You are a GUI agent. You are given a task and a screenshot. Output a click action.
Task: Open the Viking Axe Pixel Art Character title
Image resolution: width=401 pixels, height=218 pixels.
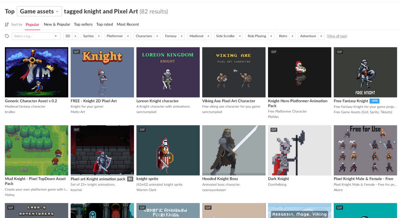(x=229, y=101)
